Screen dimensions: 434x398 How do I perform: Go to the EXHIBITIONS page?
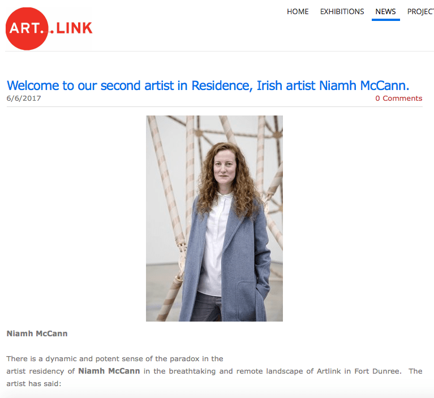(342, 12)
